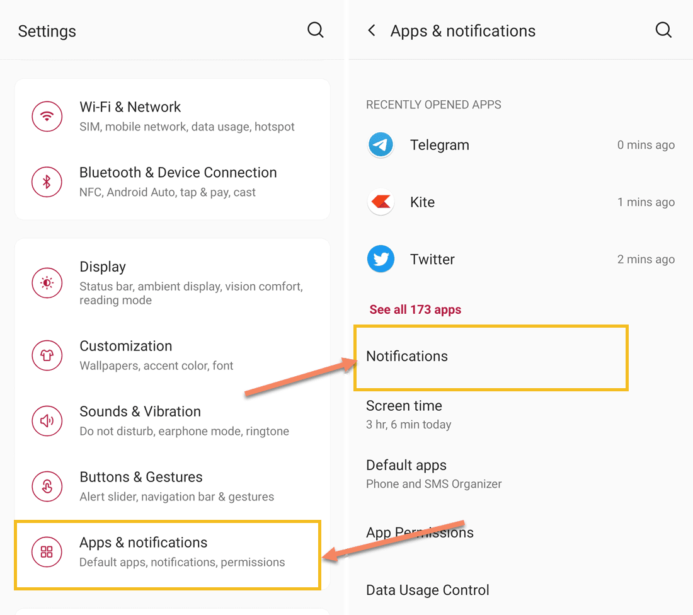693x615 pixels.
Task: Open Wi-Fi & Network settings
Action: pos(173,117)
